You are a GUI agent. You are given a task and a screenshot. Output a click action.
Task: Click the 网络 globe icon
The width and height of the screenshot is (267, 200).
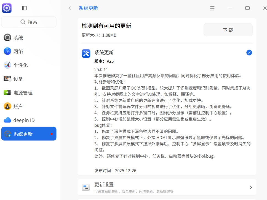7,51
